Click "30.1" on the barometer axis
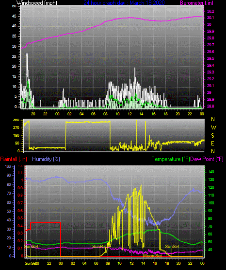 click(210, 18)
